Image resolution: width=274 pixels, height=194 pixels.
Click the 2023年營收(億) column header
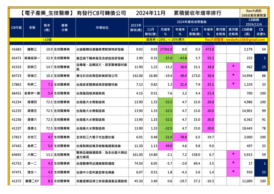tap(136, 28)
